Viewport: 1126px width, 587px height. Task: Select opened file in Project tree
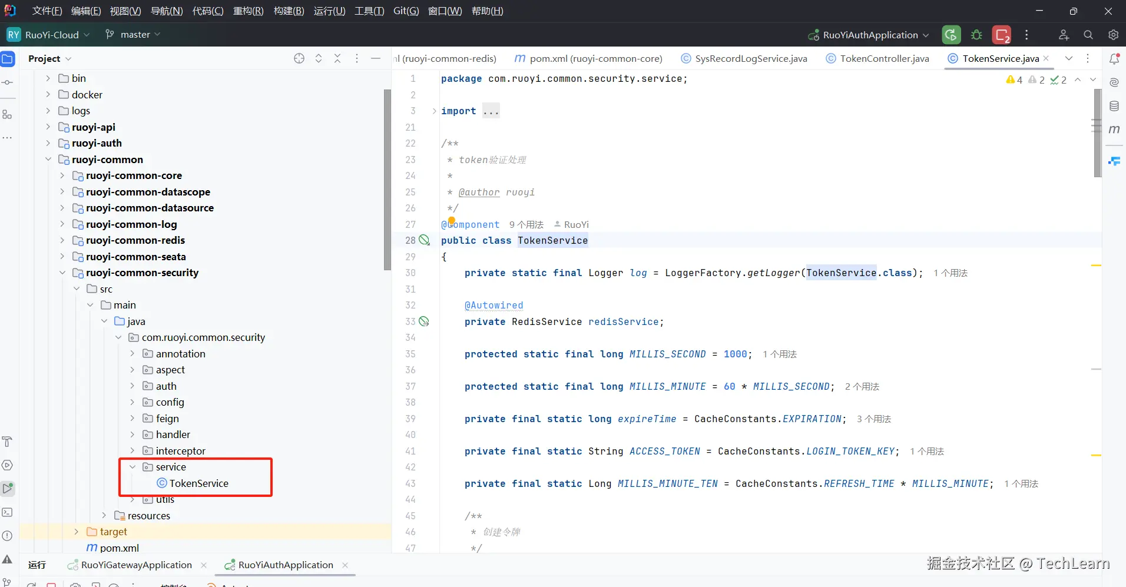click(x=299, y=58)
